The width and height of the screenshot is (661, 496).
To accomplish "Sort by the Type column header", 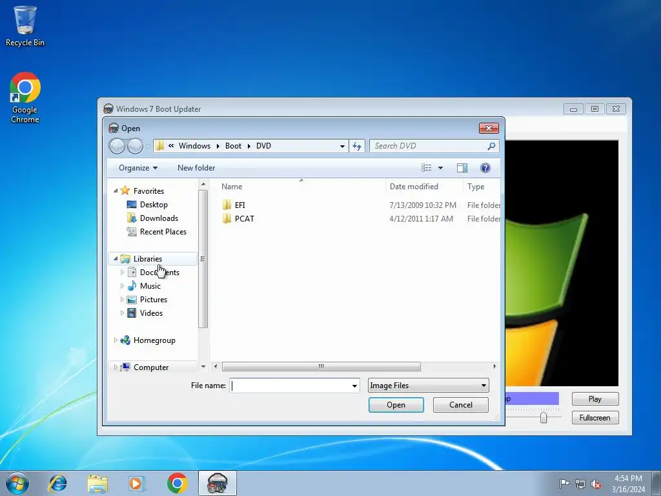I will point(482,187).
